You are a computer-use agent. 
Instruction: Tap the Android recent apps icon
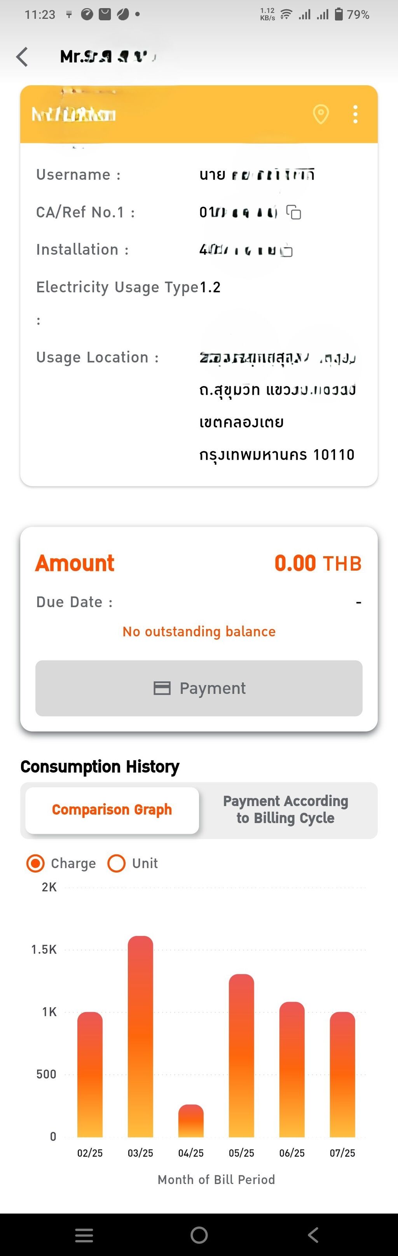[x=84, y=1235]
